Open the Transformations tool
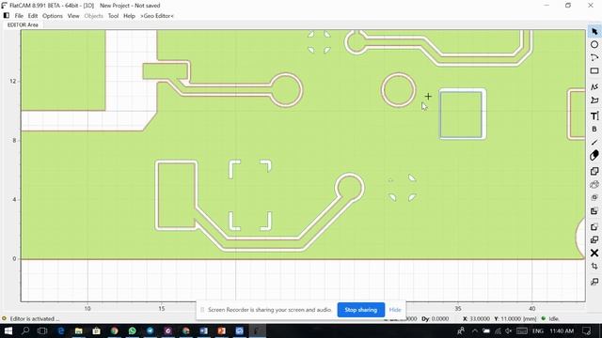602x338 pixels. [x=594, y=266]
